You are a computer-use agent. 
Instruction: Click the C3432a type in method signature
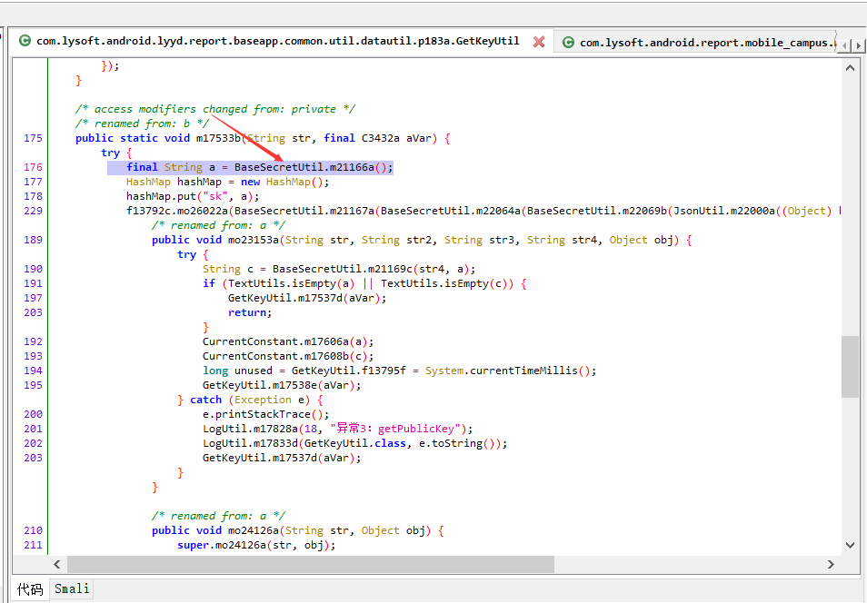click(381, 138)
